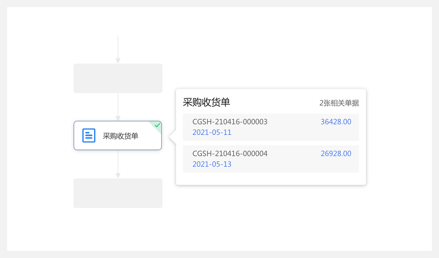Click the date 2021-05-13

212,164
